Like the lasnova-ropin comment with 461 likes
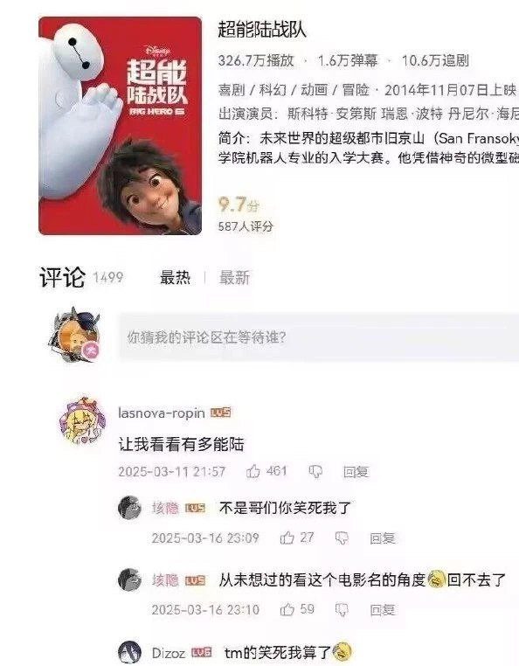 253,471
